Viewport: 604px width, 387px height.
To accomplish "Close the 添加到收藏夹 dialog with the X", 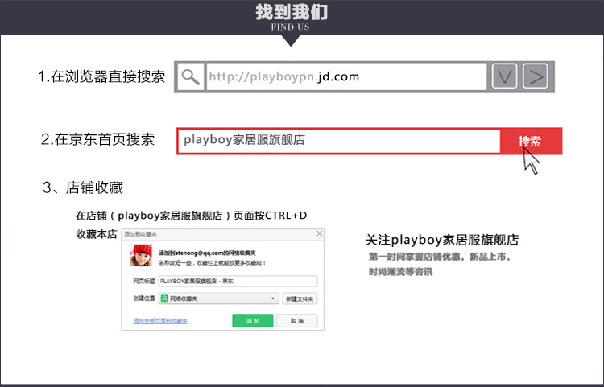I will (x=320, y=233).
